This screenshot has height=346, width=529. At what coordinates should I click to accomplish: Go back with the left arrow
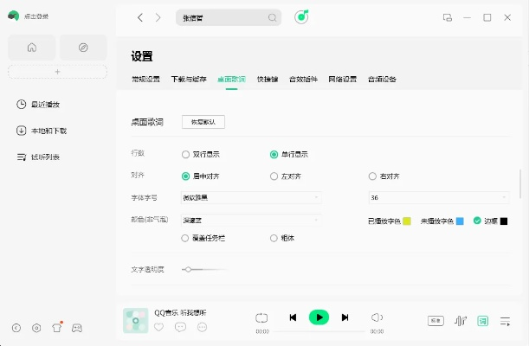(140, 17)
